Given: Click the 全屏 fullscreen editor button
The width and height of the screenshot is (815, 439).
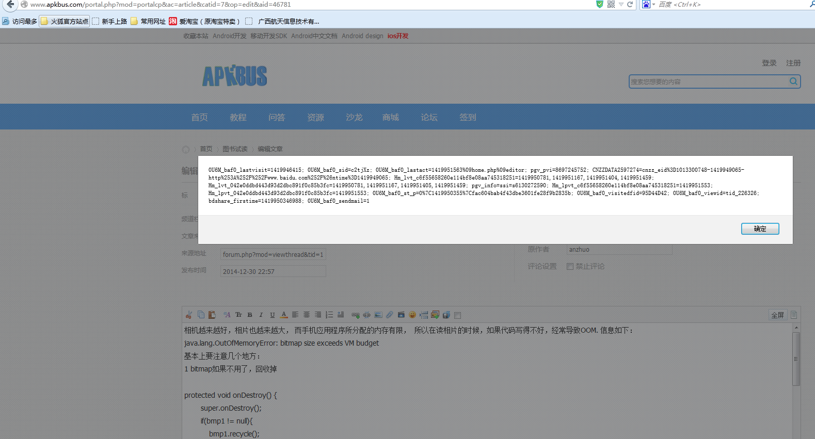Looking at the screenshot, I should pos(778,315).
